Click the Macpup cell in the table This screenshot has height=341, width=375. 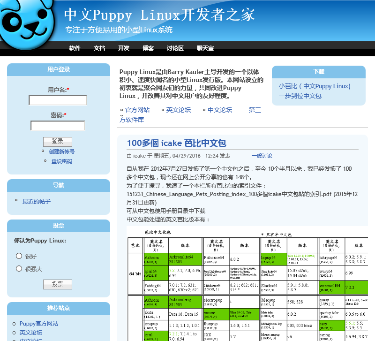(273, 302)
